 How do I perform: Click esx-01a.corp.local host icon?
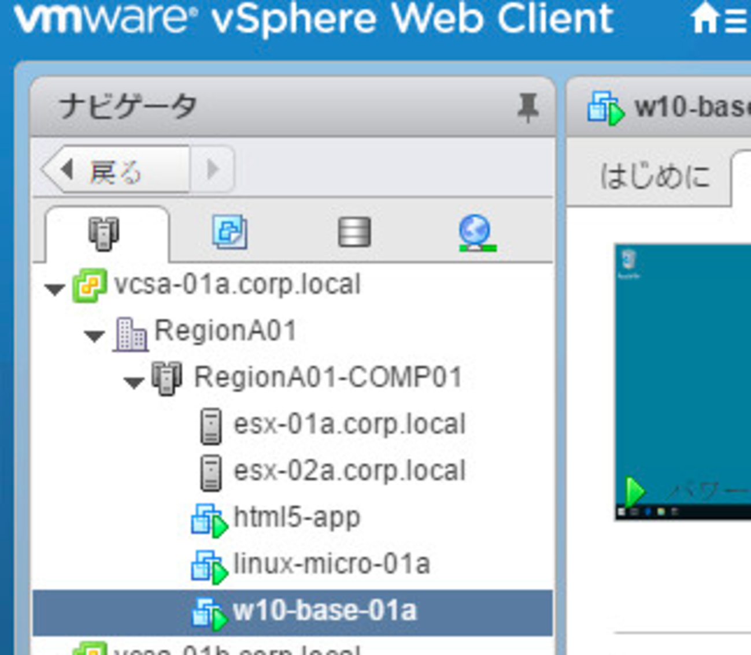click(x=210, y=426)
